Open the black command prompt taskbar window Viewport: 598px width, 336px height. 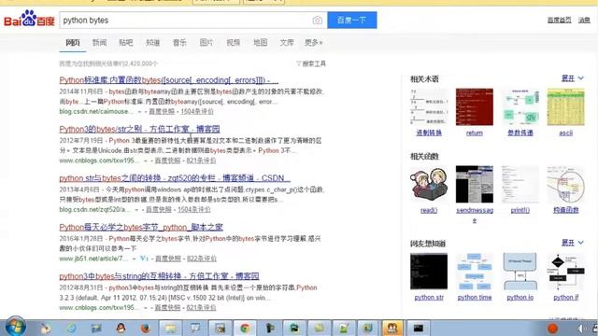418,328
